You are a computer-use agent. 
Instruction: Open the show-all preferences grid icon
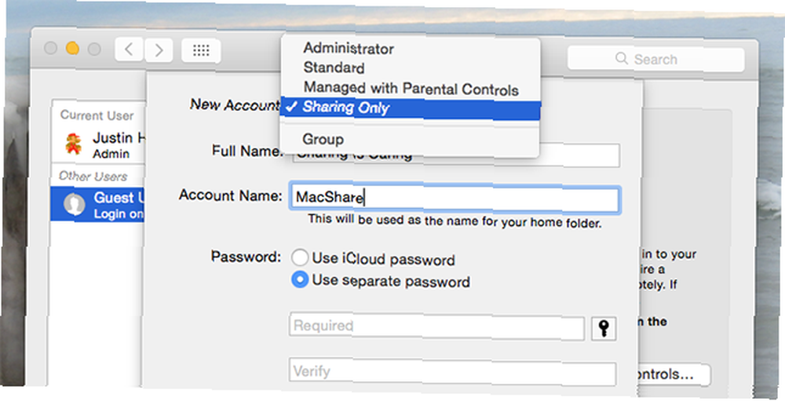[x=201, y=50]
